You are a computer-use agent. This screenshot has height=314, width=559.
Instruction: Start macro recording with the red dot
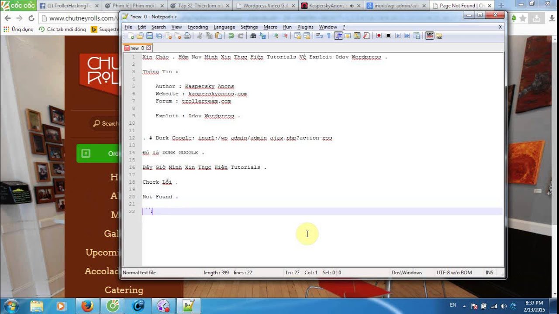coord(379,36)
